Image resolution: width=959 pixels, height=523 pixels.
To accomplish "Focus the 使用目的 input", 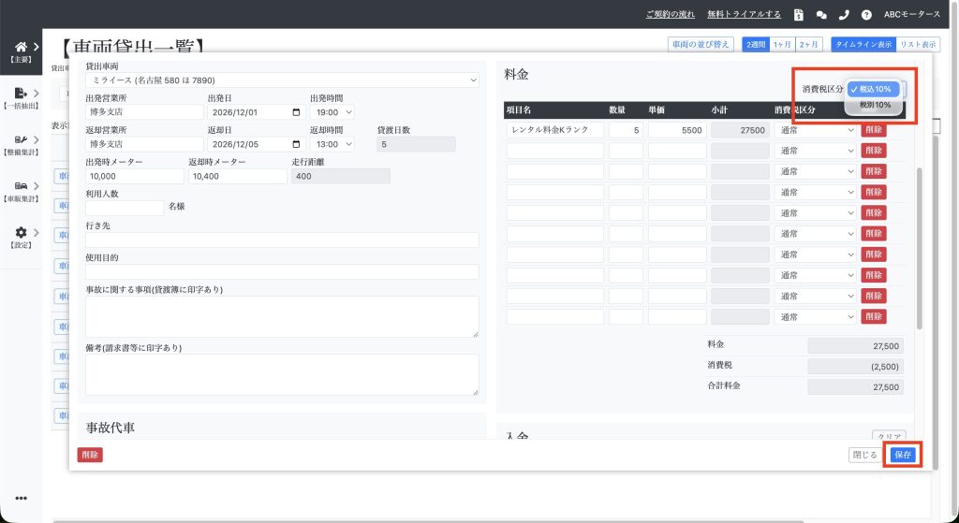I will [282, 271].
